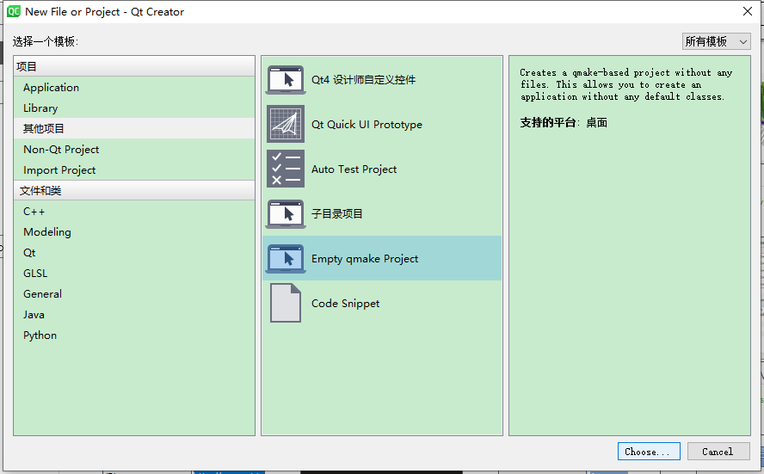The height and width of the screenshot is (474, 764).
Task: Select the Library project category
Action: click(134, 108)
